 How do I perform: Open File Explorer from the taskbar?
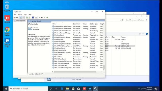(68, 88)
